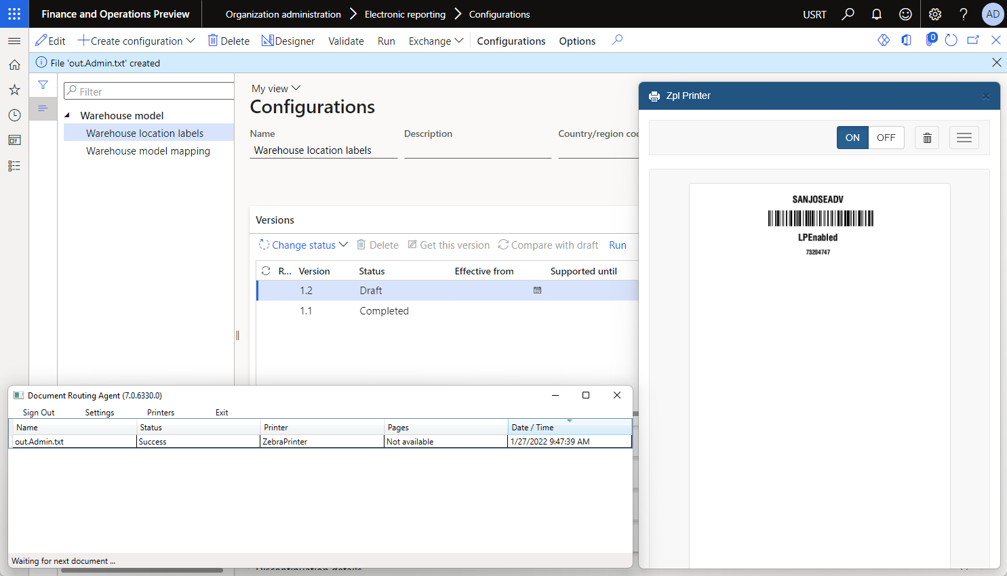Click the pane splitter handle
Screen dimensions: 1007x576
(237, 335)
